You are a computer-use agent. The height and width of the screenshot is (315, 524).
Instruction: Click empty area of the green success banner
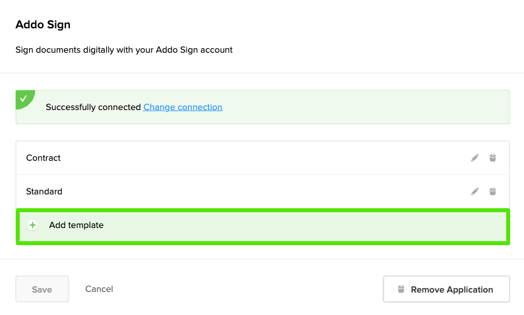[x=363, y=107]
